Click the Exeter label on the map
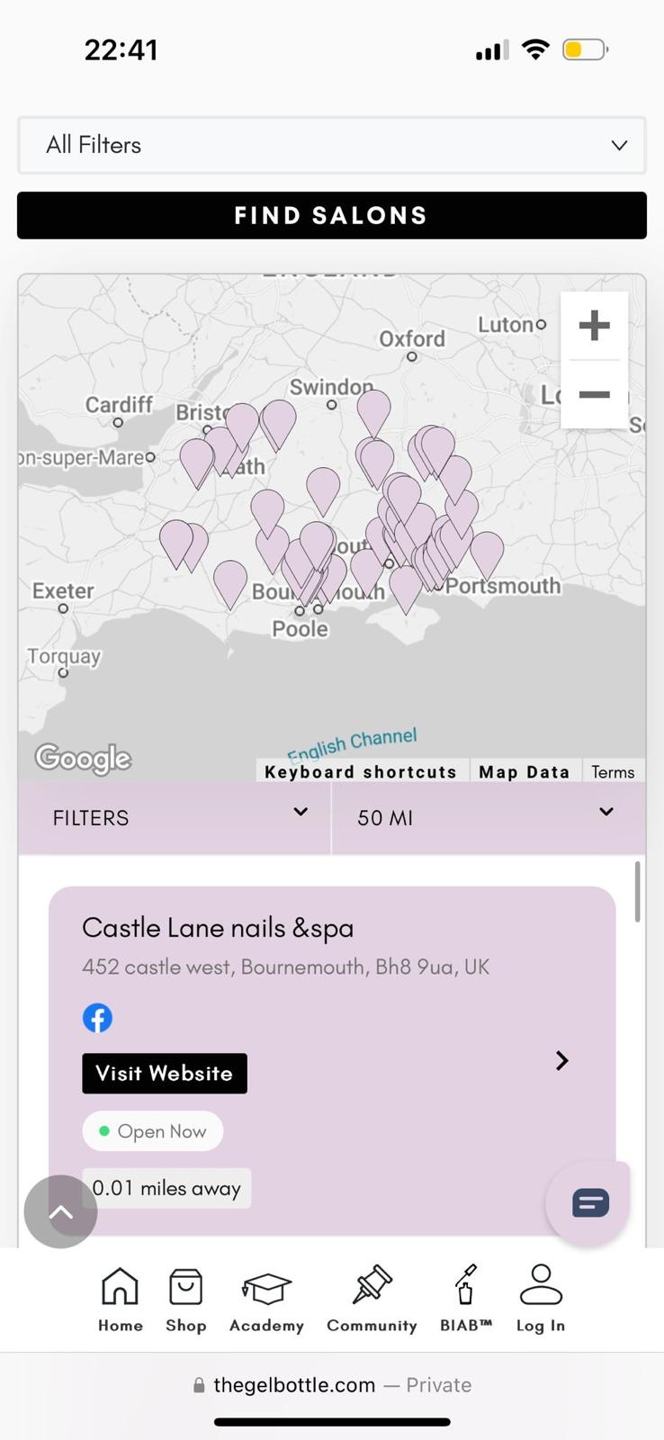 63,591
